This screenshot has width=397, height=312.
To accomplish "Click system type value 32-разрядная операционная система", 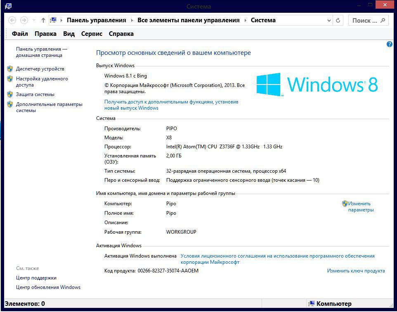I will (226, 171).
